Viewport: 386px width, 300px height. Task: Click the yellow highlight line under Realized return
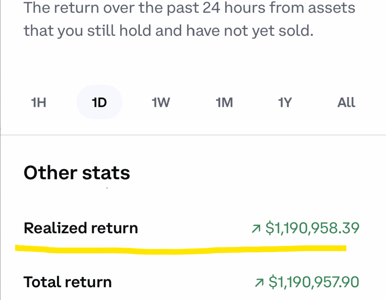(x=181, y=249)
